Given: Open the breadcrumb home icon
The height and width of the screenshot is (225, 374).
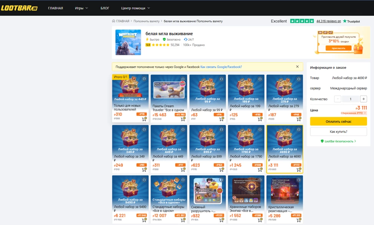Looking at the screenshot, I should [x=114, y=21].
